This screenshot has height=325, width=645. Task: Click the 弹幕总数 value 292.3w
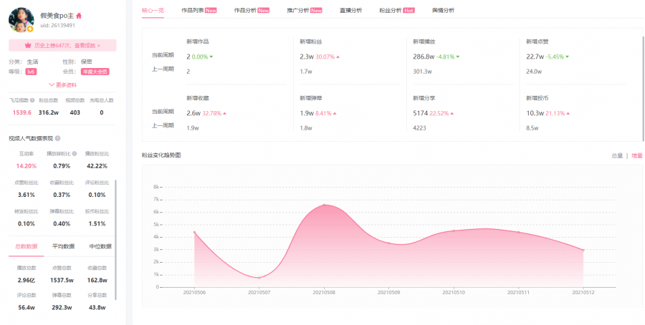coord(62,307)
